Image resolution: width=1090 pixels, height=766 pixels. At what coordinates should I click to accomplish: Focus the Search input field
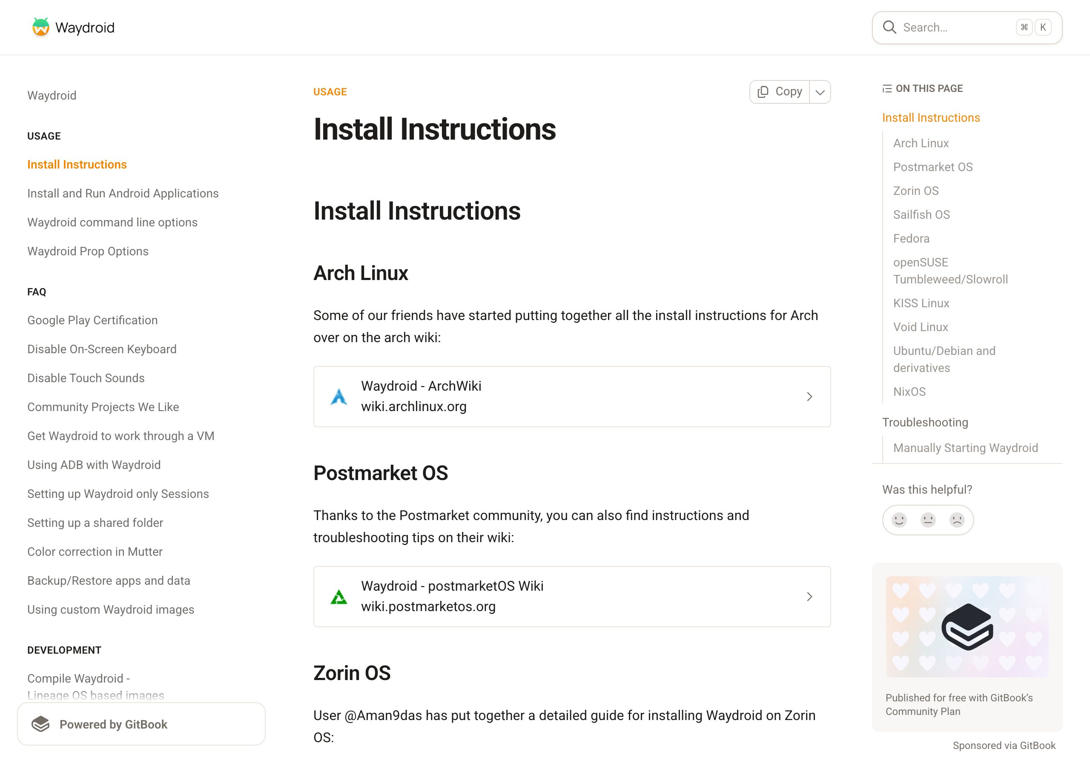[x=967, y=28]
